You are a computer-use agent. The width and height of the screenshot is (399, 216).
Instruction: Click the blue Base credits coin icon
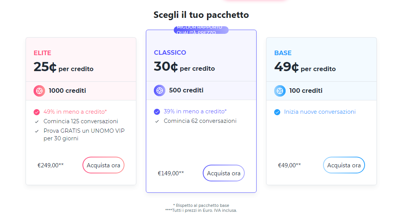(280, 91)
